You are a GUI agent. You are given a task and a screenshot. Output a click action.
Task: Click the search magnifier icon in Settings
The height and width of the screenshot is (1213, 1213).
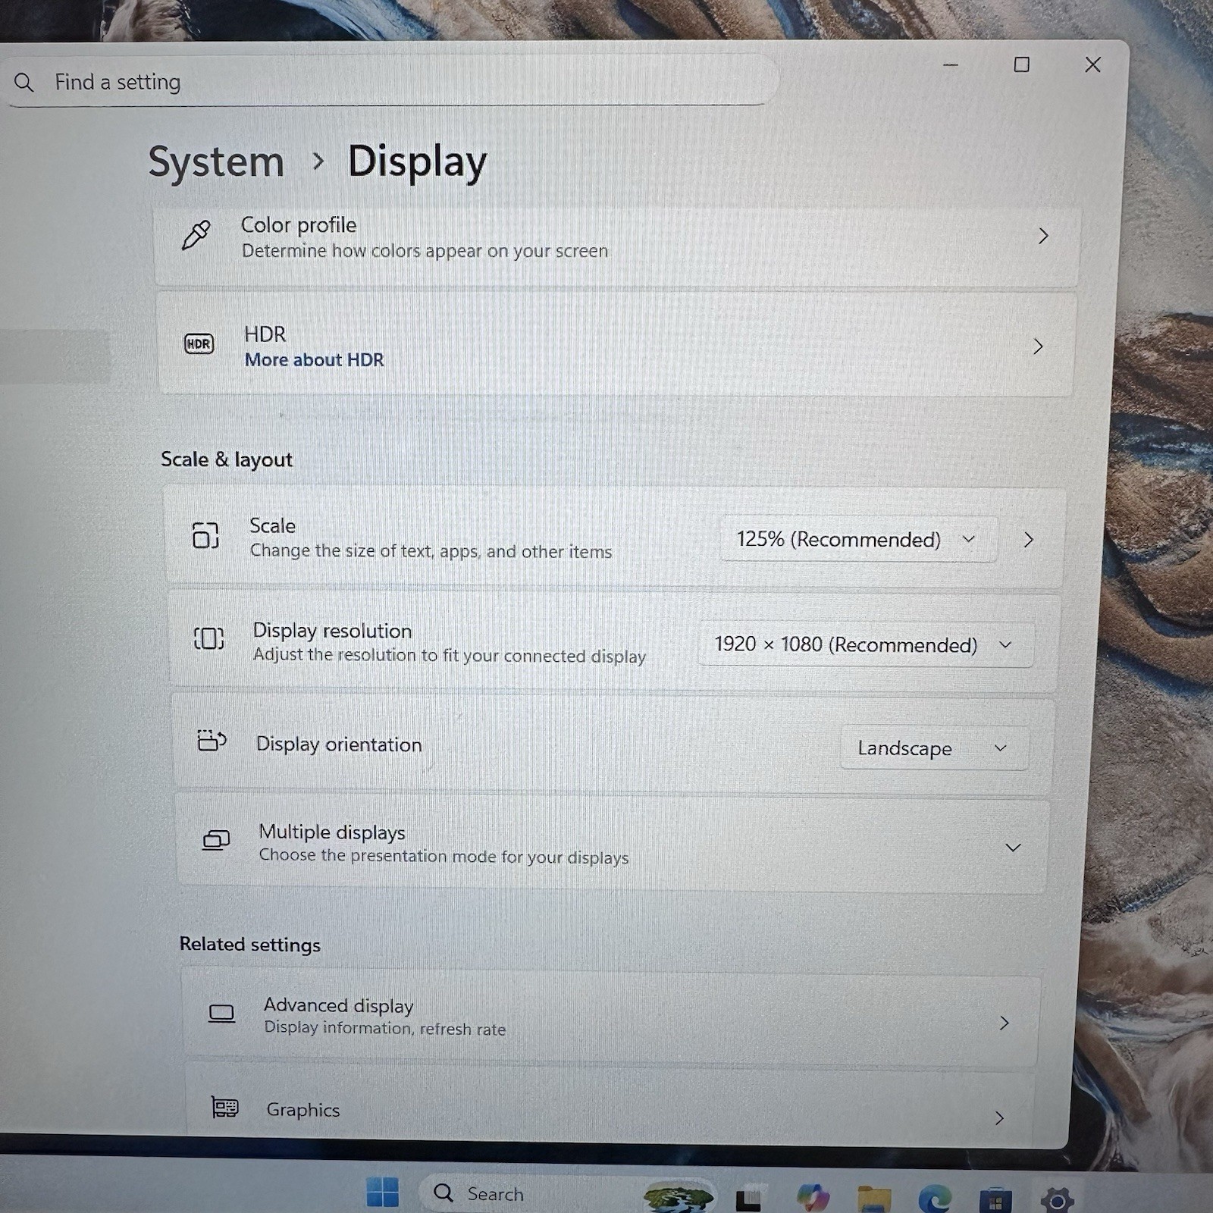(24, 82)
